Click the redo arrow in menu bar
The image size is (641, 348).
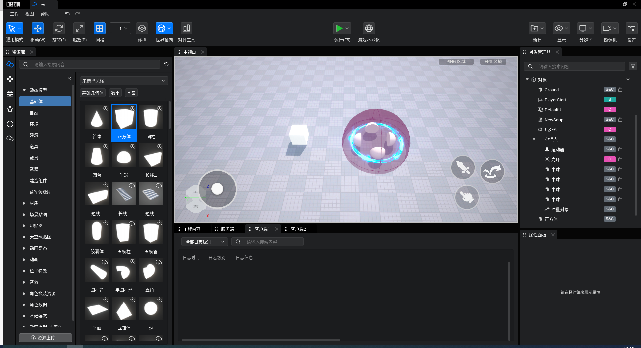click(x=77, y=14)
